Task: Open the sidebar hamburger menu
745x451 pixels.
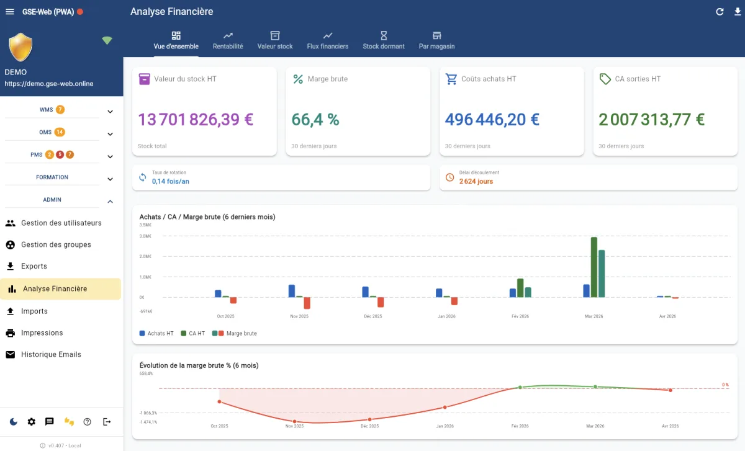Action: coord(10,11)
